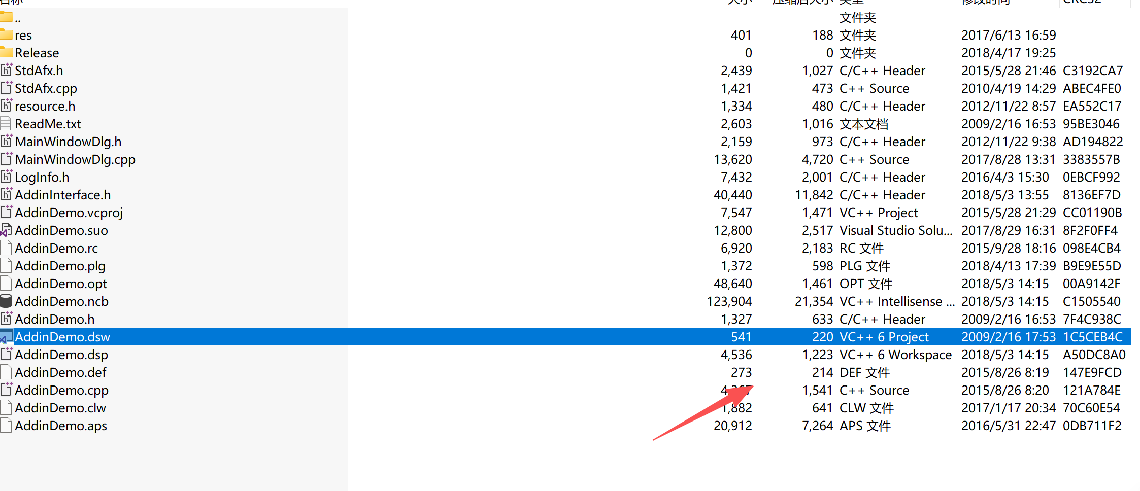
Task: Click the highlighted AddinDemo.dsw file name
Action: tap(62, 337)
